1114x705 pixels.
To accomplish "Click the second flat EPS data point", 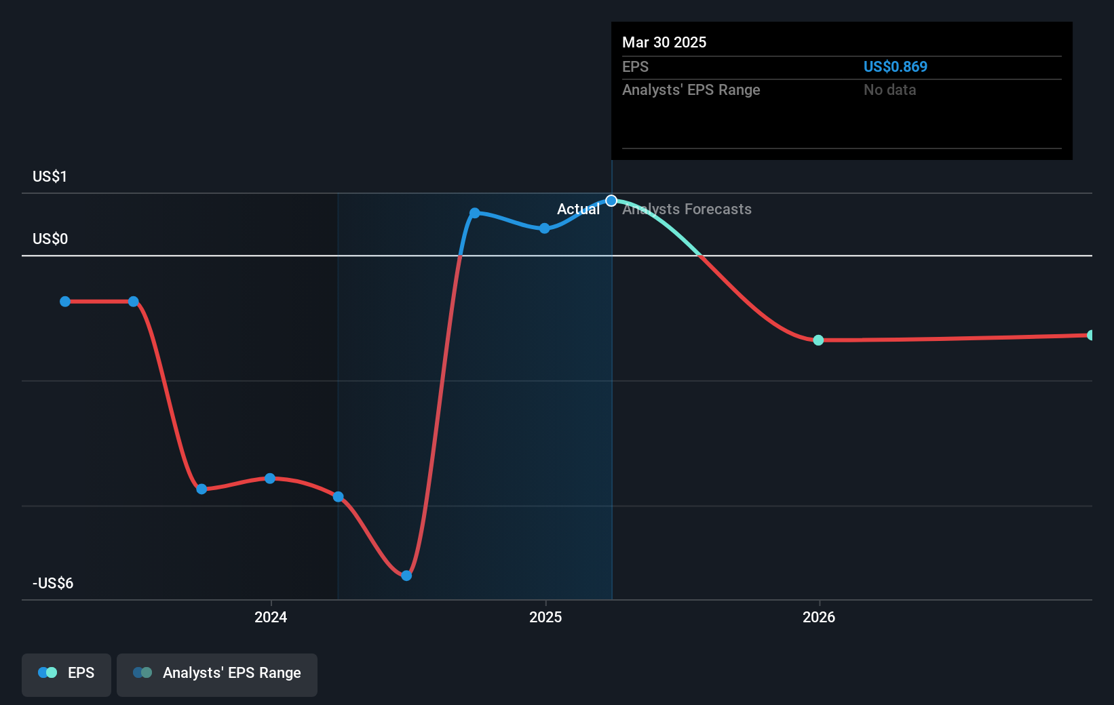I will tap(134, 302).
